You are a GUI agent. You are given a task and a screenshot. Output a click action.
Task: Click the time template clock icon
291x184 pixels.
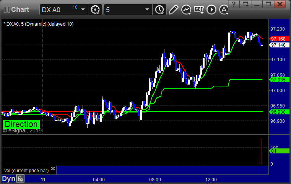point(159,9)
